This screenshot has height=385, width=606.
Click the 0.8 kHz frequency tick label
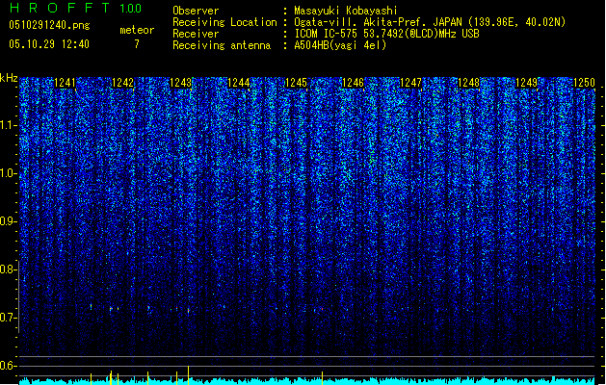tap(9, 269)
